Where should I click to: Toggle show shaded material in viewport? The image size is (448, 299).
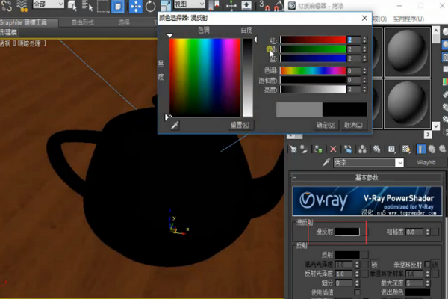click(406, 149)
